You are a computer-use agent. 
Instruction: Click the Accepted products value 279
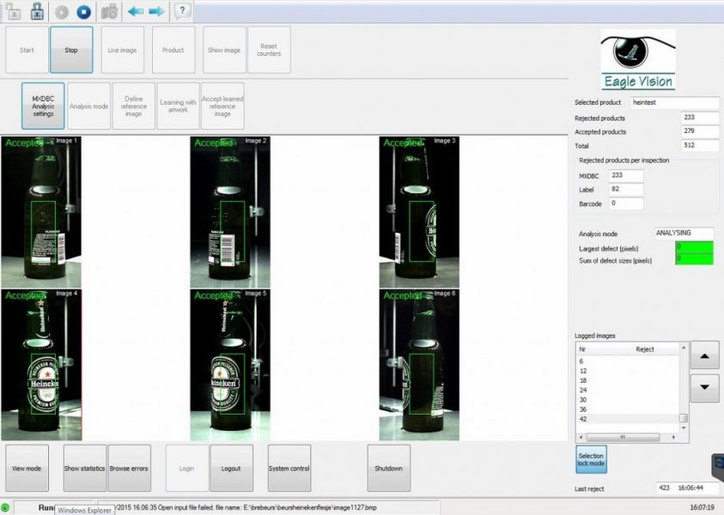click(700, 131)
